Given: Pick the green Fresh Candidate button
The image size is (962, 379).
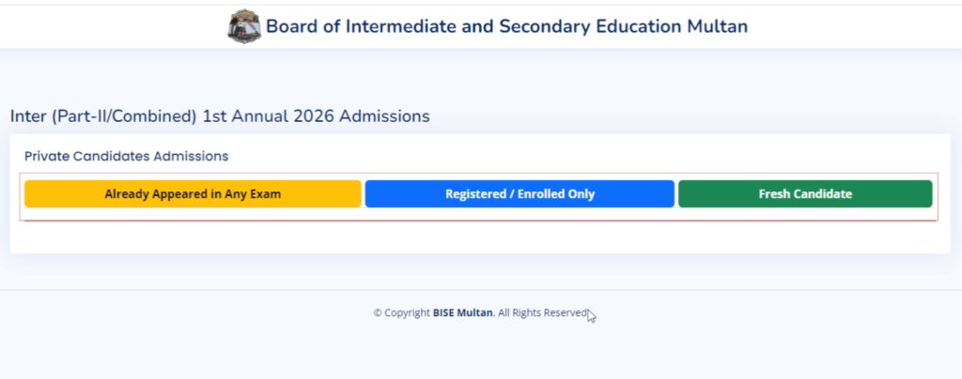Looking at the screenshot, I should coord(805,194).
